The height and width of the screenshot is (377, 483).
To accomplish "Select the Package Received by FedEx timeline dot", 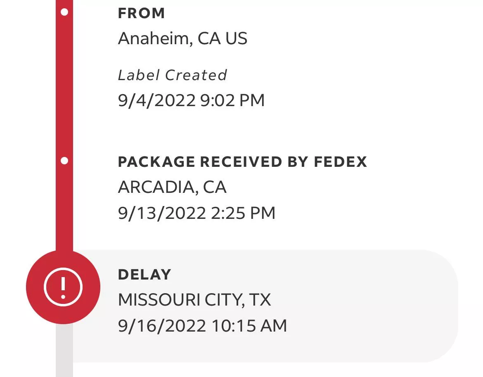I will tap(64, 161).
